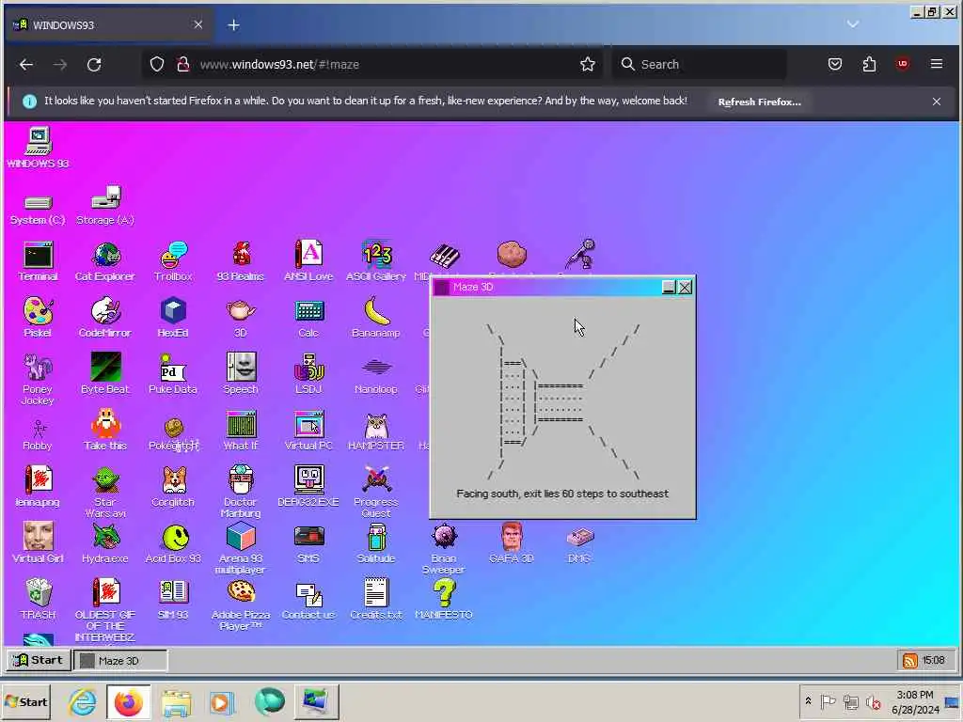
Task: Open the 3D teapot icon
Action: click(241, 318)
